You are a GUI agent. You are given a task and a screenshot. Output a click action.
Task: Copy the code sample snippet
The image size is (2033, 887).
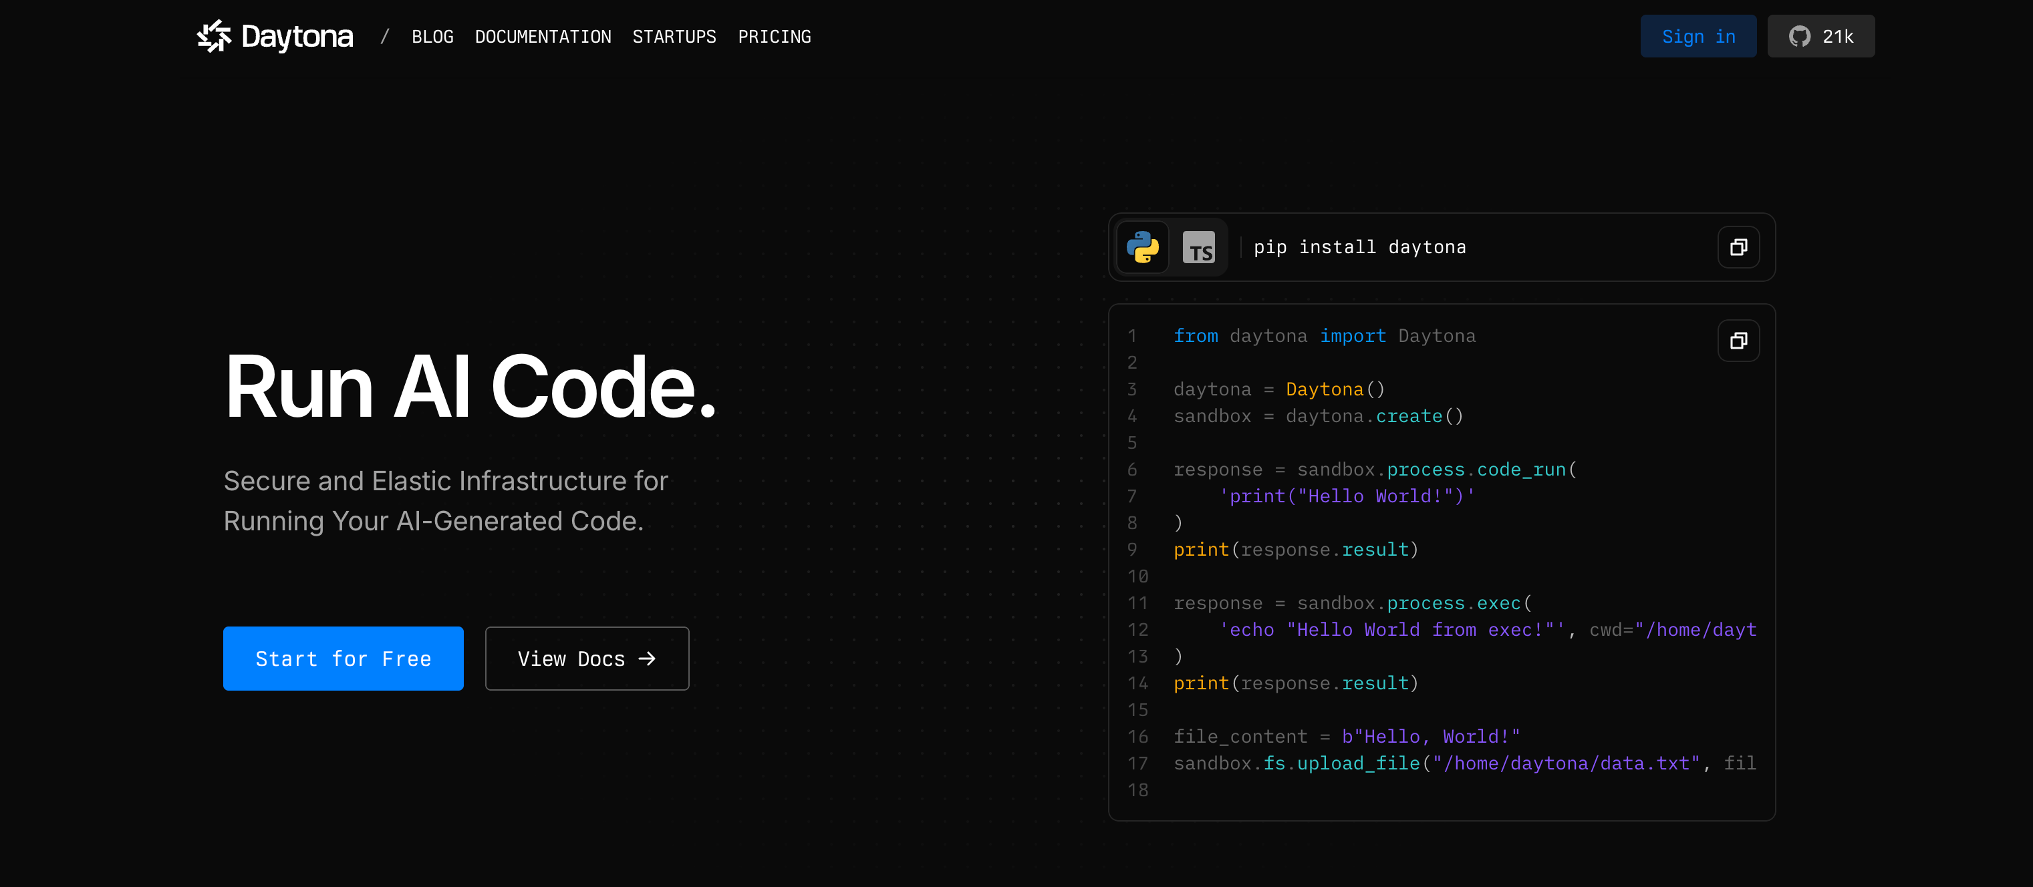coord(1739,341)
